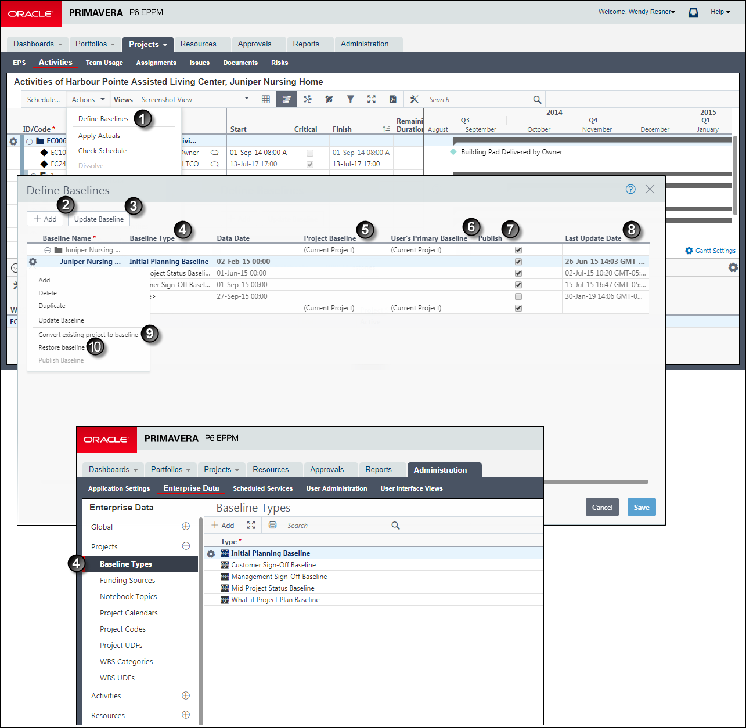
Task: Open the Welcome, Wendy Resner user menu
Action: (x=637, y=12)
